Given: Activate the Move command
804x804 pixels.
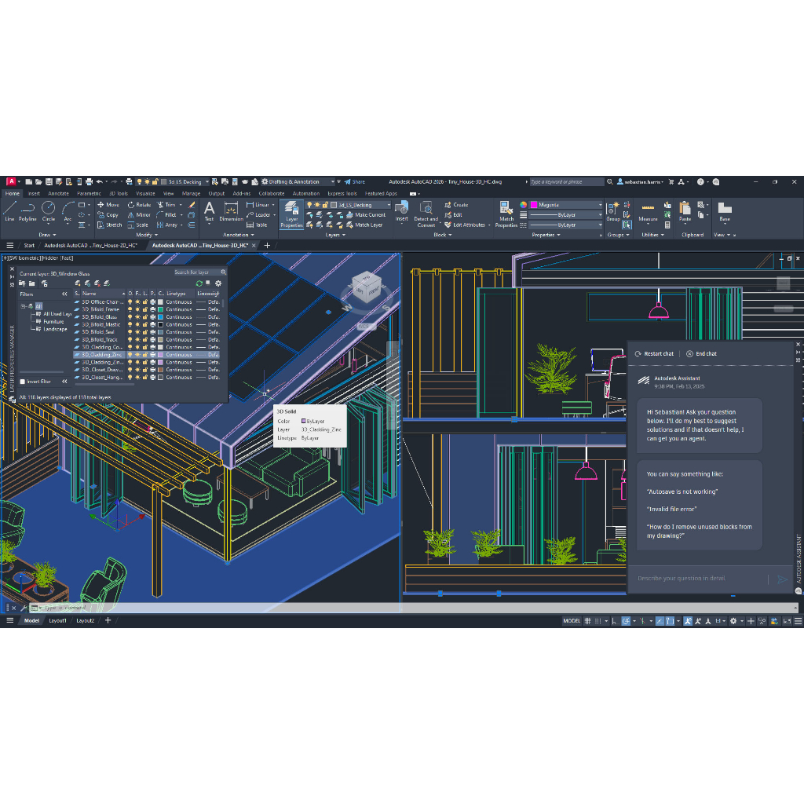Looking at the screenshot, I should [108, 205].
